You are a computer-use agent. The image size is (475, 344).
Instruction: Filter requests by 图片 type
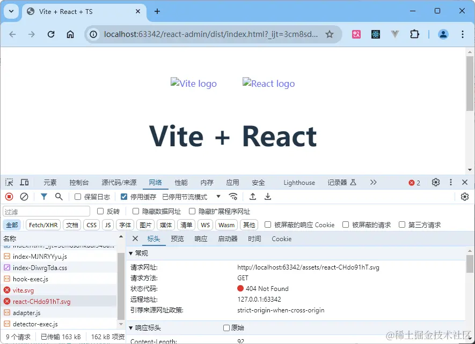[x=145, y=225]
